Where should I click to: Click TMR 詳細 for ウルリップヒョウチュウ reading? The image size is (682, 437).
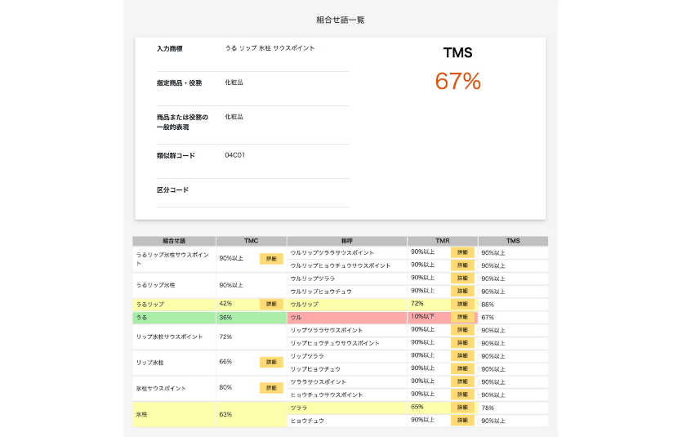click(461, 291)
